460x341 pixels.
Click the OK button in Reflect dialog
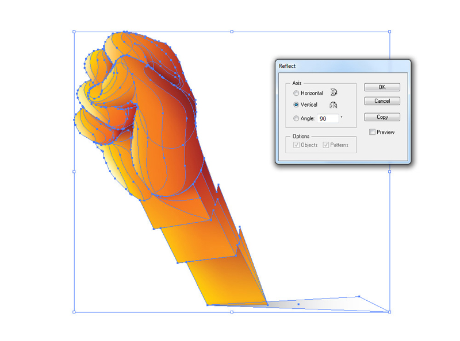coord(382,87)
